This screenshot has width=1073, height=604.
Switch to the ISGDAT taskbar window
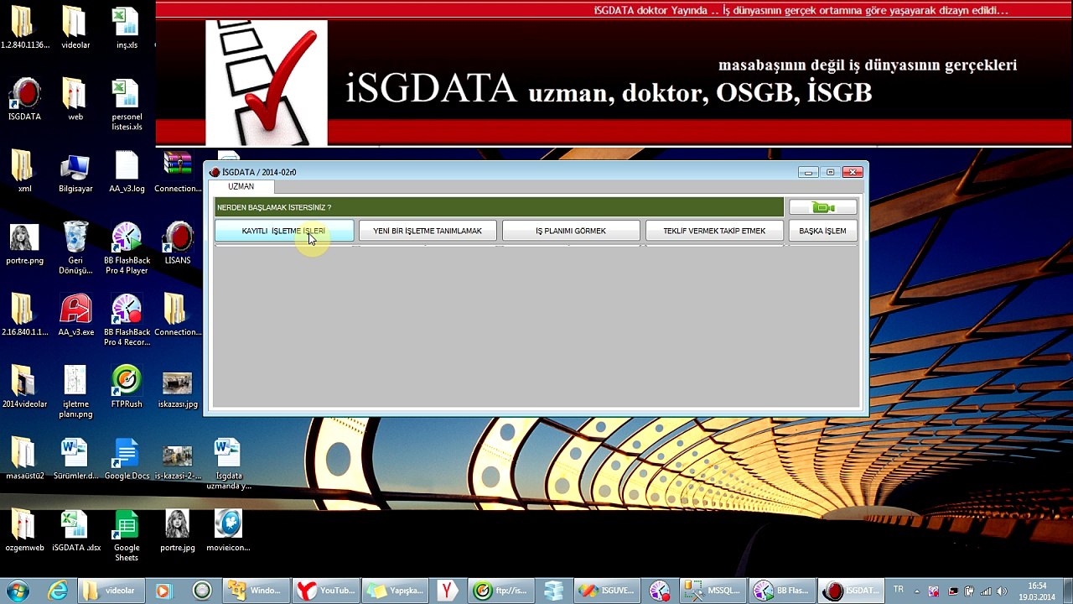tap(851, 591)
